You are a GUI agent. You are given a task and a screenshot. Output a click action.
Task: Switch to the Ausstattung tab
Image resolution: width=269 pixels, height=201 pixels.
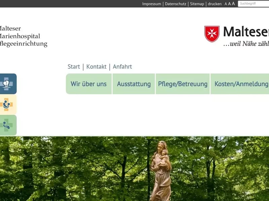coord(133,84)
